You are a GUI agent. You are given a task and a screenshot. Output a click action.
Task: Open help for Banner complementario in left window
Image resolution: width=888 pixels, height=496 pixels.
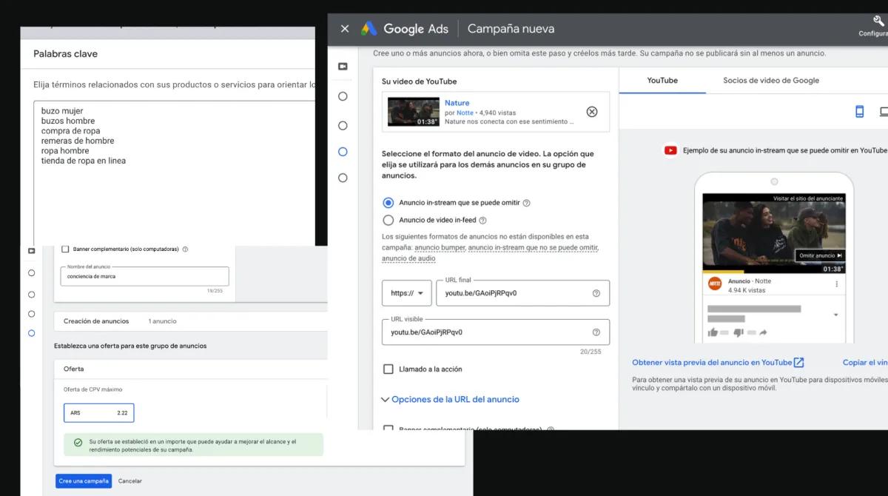pos(185,249)
